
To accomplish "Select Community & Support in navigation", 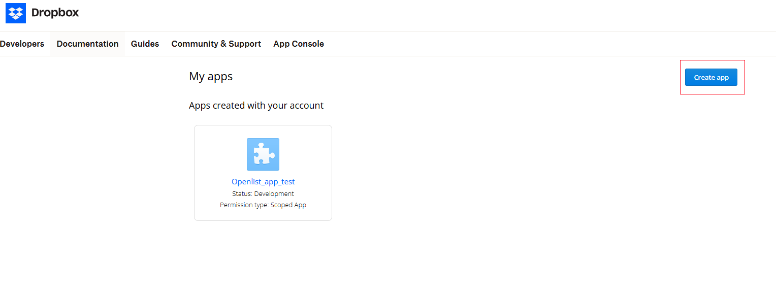I will click(x=216, y=44).
